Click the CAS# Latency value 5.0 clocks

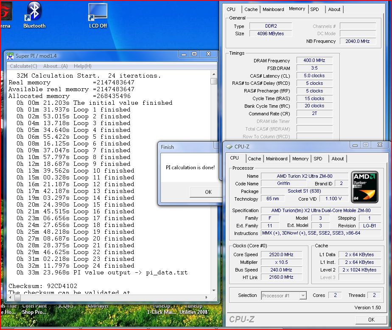pos(314,76)
